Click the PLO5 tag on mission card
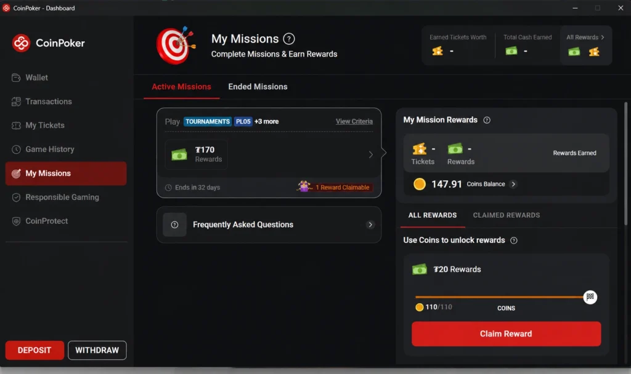 243,122
